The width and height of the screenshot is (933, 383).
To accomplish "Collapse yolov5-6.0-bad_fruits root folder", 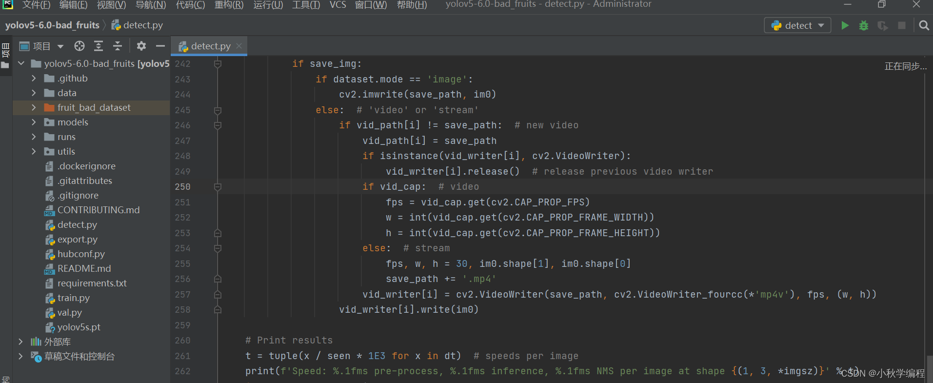I will coord(21,63).
